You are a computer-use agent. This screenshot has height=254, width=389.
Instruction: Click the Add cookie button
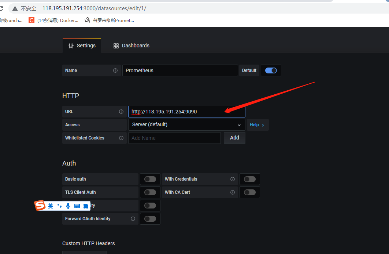[234, 138]
